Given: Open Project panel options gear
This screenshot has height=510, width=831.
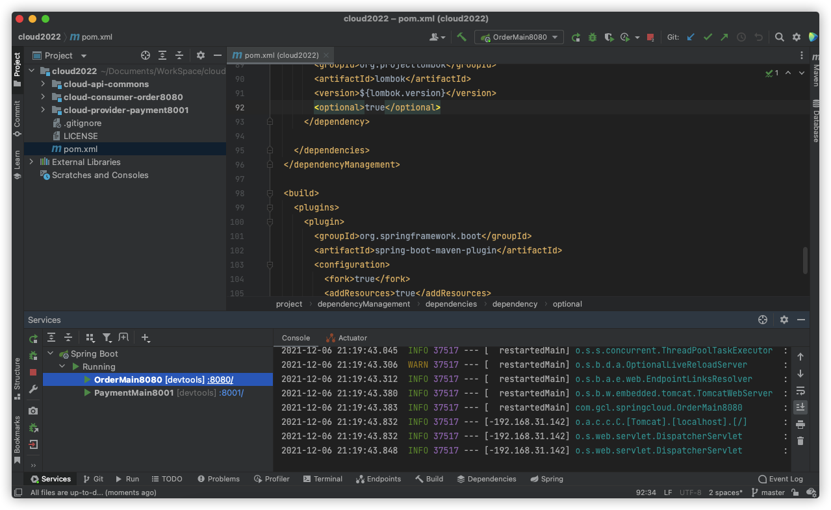Looking at the screenshot, I should point(201,55).
